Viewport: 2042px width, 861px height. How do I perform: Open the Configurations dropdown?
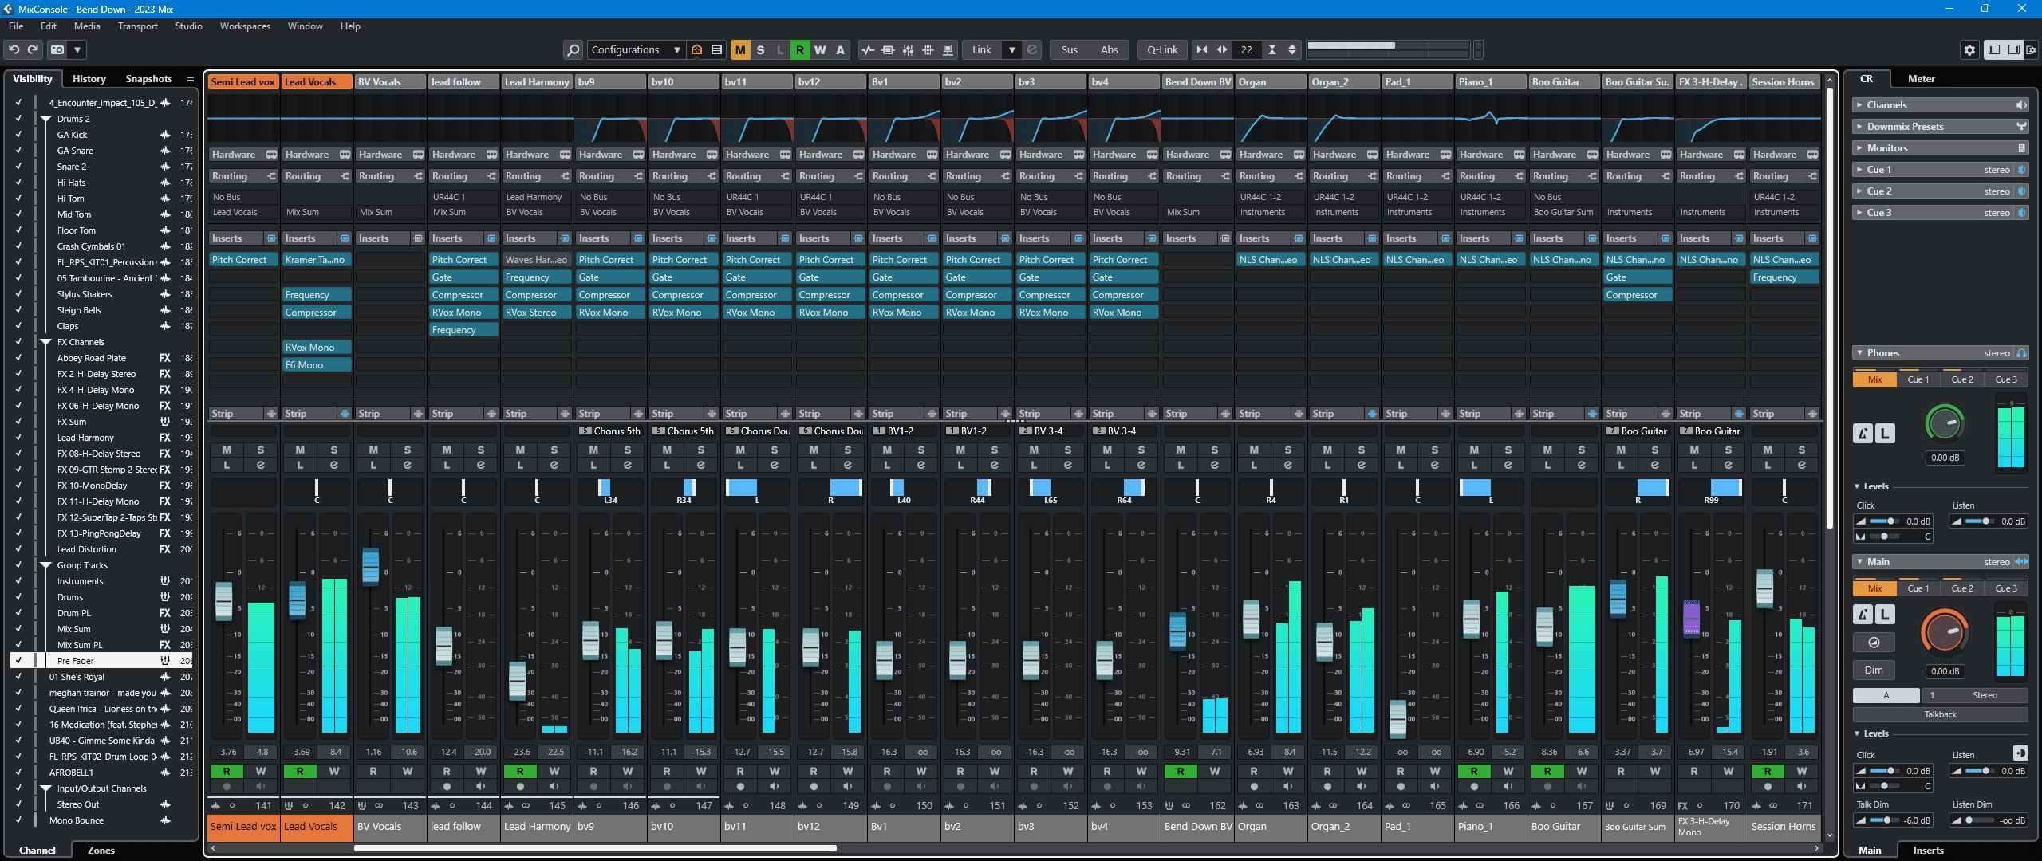point(636,49)
